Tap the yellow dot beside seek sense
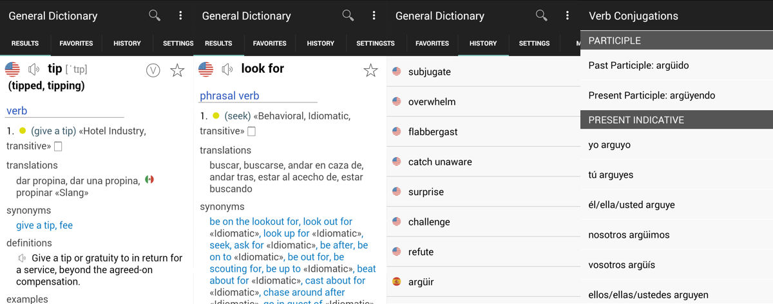The height and width of the screenshot is (304, 773). pos(216,117)
